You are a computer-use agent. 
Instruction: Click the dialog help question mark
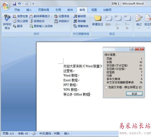[132, 49]
